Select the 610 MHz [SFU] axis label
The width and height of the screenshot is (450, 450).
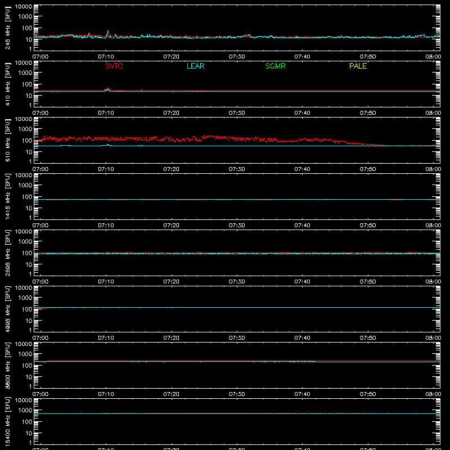pos(7,141)
